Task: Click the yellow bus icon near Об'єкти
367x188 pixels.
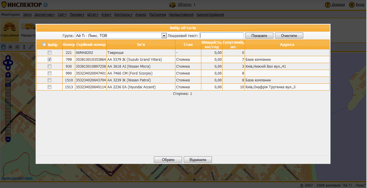Action: tap(173, 5)
